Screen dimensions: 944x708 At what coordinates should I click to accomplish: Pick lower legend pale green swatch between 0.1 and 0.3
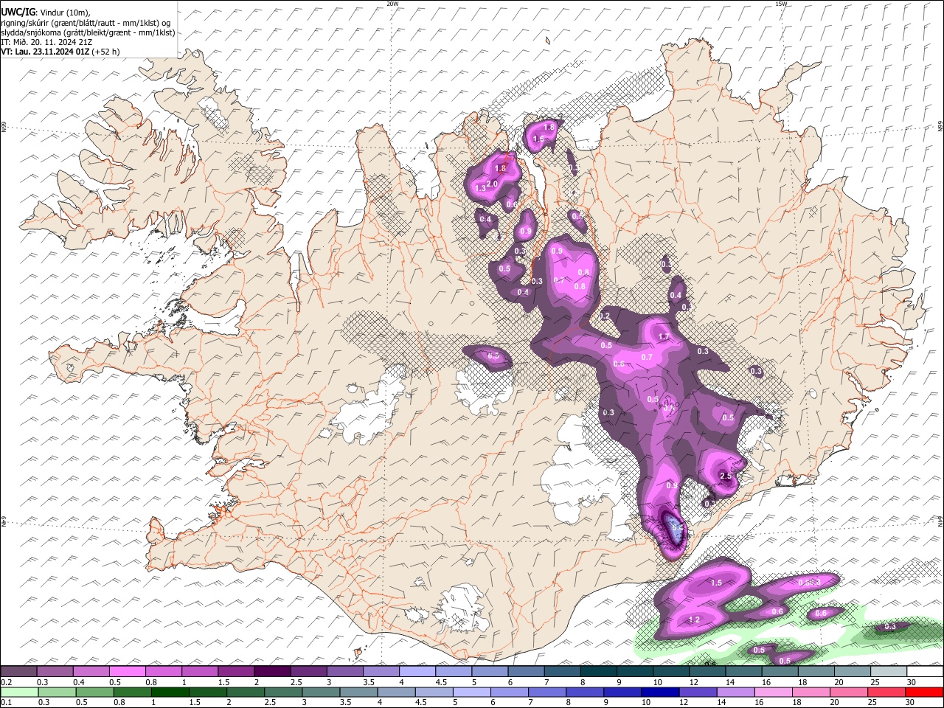tap(19, 692)
